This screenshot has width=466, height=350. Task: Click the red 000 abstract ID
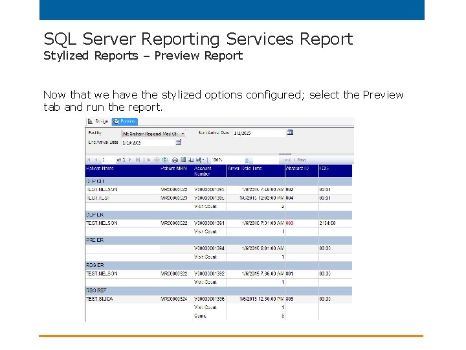coord(290,223)
